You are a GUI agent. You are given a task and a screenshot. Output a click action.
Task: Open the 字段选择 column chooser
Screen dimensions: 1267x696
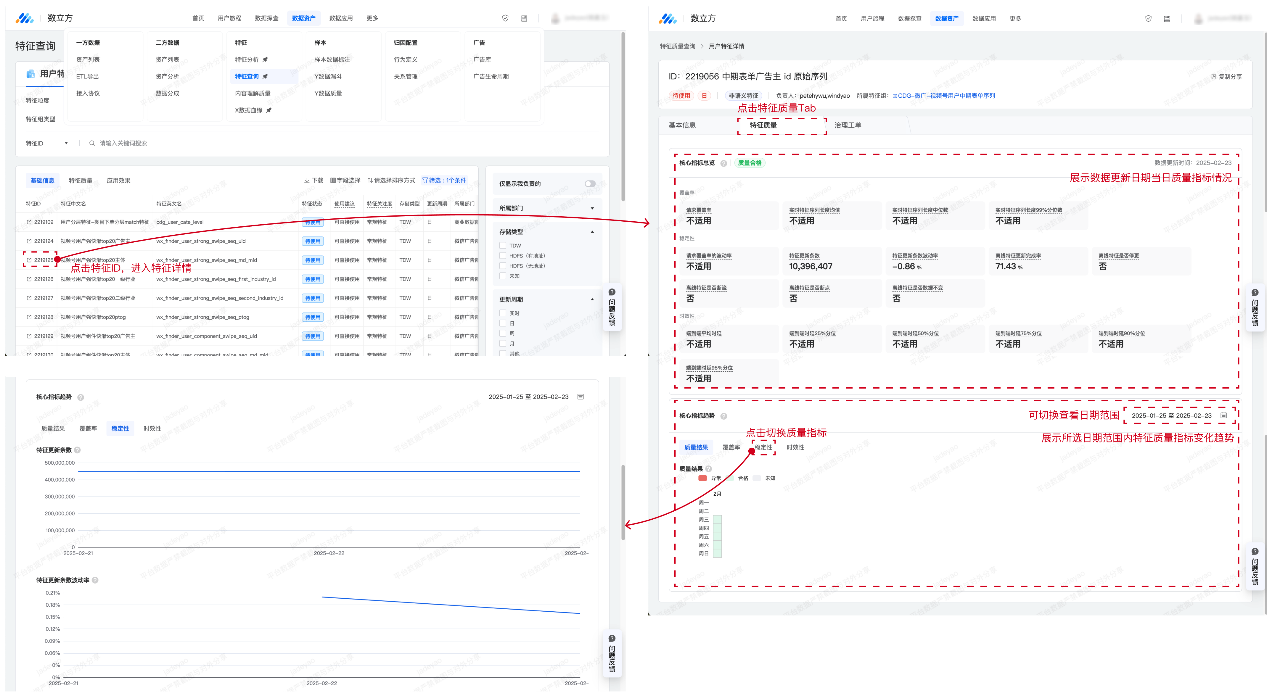(x=345, y=181)
